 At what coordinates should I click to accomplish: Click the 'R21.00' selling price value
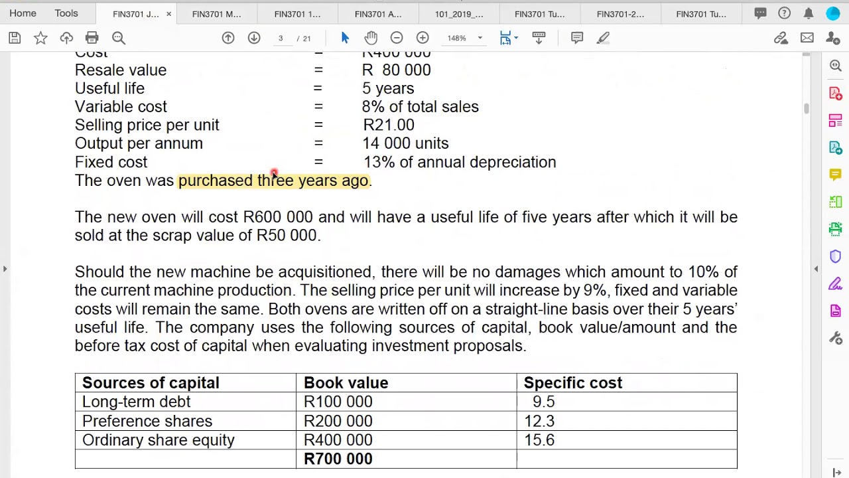pos(389,125)
